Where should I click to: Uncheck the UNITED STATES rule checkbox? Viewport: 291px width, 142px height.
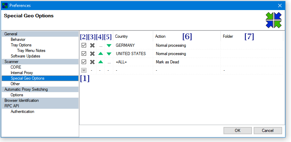[x=84, y=53]
